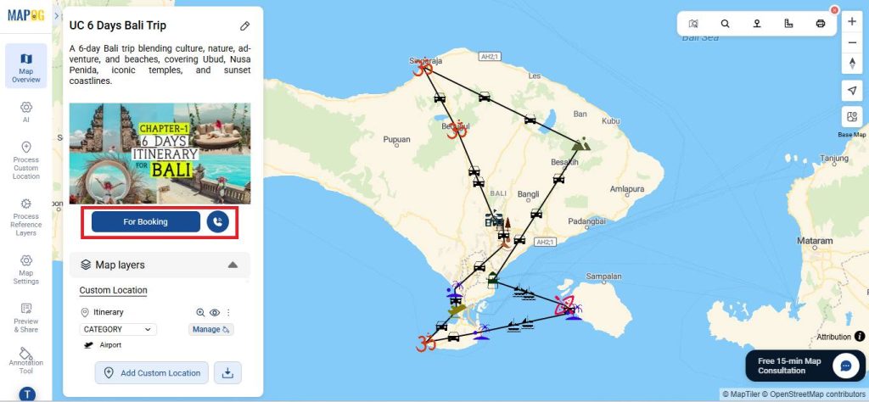Click the print map icon
869x402 pixels.
(821, 23)
